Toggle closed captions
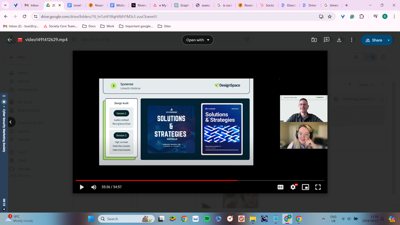This screenshot has width=400, height=225. [x=280, y=187]
